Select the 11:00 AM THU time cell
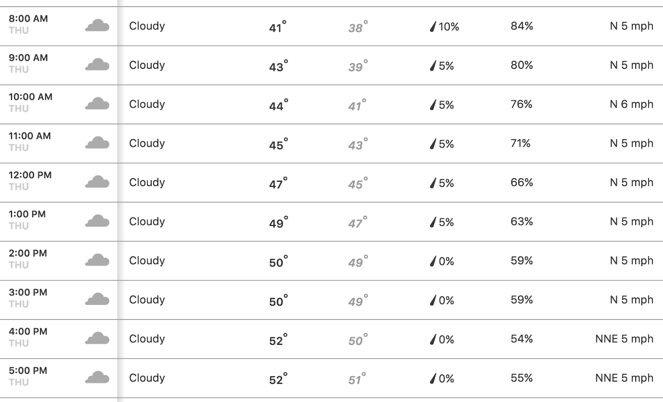Image resolution: width=663 pixels, height=402 pixels. [30, 141]
